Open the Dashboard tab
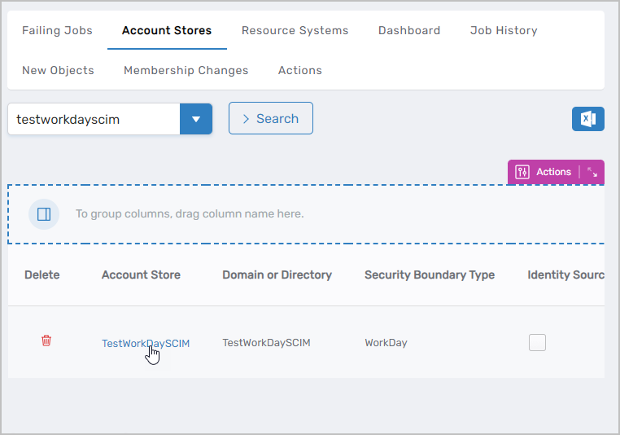This screenshot has height=435, width=620. (x=409, y=30)
